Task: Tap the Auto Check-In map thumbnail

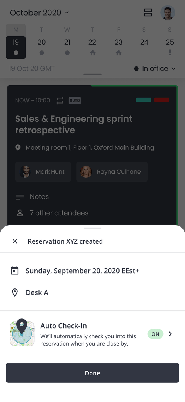Action: (x=22, y=333)
